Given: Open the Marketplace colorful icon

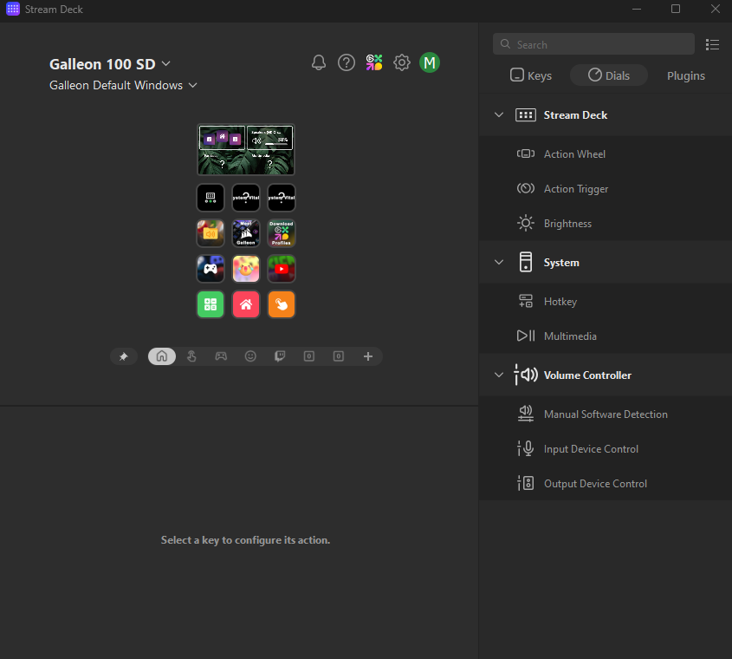Looking at the screenshot, I should (374, 62).
